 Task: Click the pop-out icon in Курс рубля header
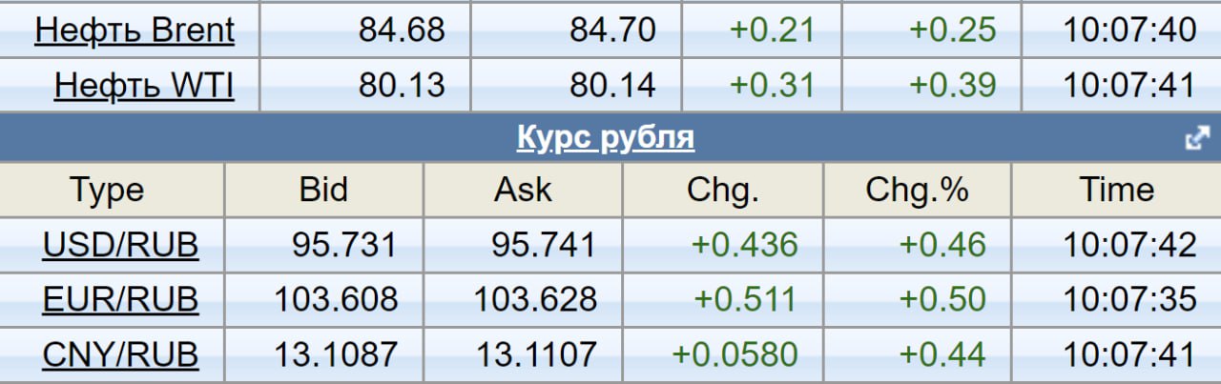coord(1196,139)
